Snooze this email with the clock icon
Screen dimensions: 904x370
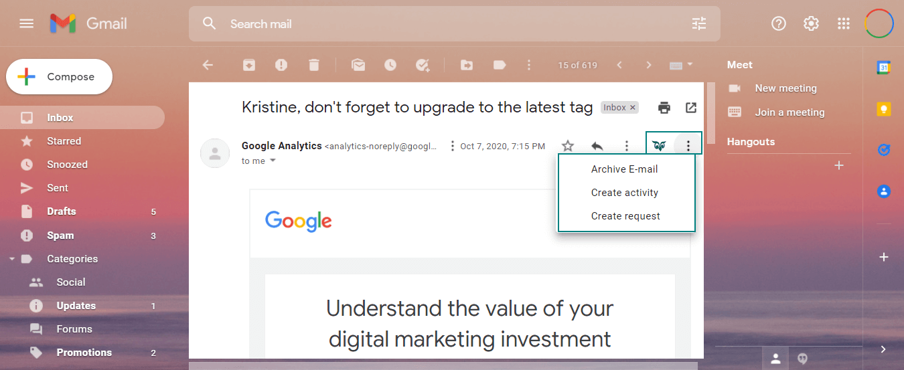[x=390, y=65]
